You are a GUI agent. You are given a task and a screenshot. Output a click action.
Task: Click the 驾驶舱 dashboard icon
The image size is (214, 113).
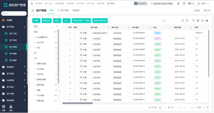click(x=3, y=20)
